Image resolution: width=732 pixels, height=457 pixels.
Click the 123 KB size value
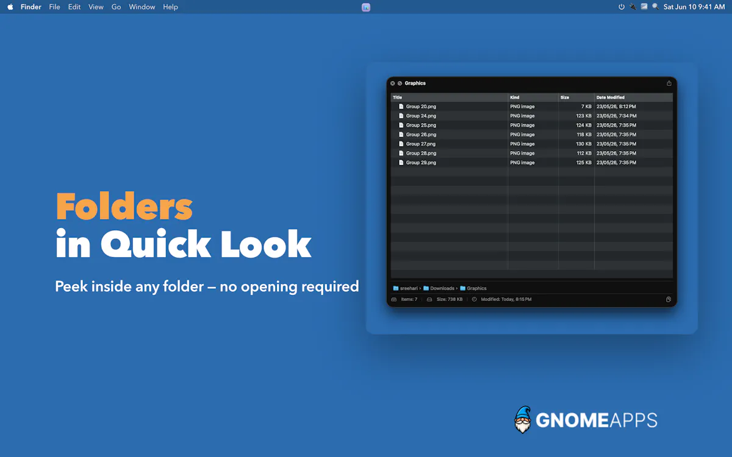[x=584, y=116]
